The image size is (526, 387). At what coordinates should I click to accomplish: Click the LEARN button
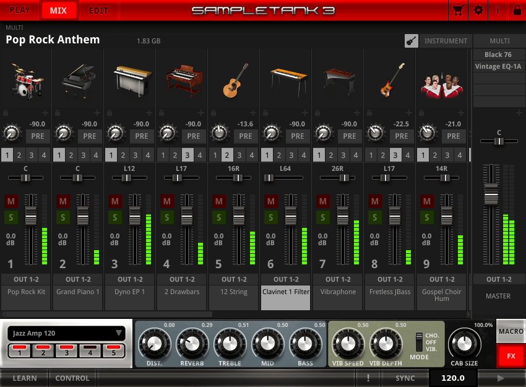tap(25, 378)
